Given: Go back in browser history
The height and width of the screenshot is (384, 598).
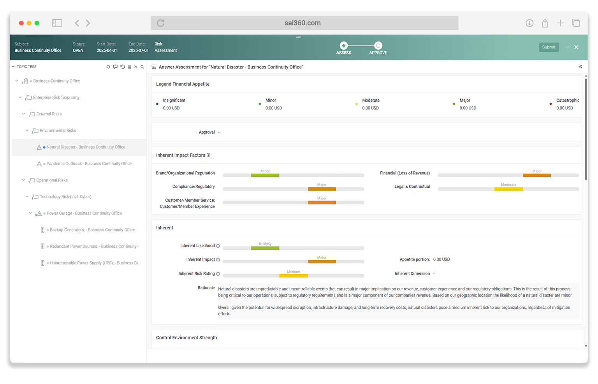Looking at the screenshot, I should point(77,23).
